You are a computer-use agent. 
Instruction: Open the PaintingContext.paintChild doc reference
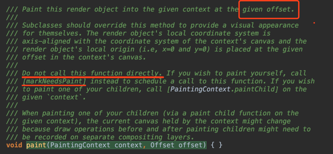222,89
